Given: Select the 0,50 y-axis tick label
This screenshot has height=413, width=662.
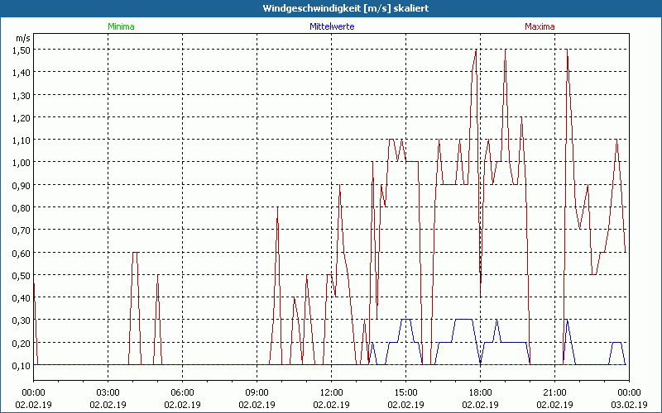Looking at the screenshot, I should point(22,274).
